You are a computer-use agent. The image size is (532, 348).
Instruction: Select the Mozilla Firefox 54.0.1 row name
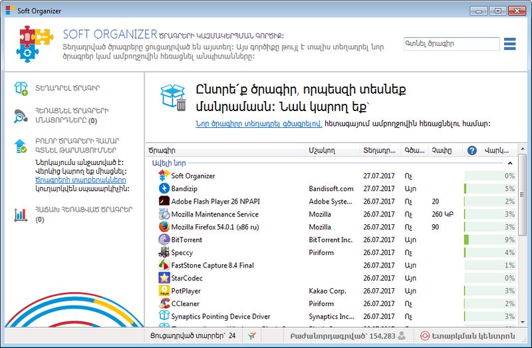pyautogui.click(x=215, y=227)
